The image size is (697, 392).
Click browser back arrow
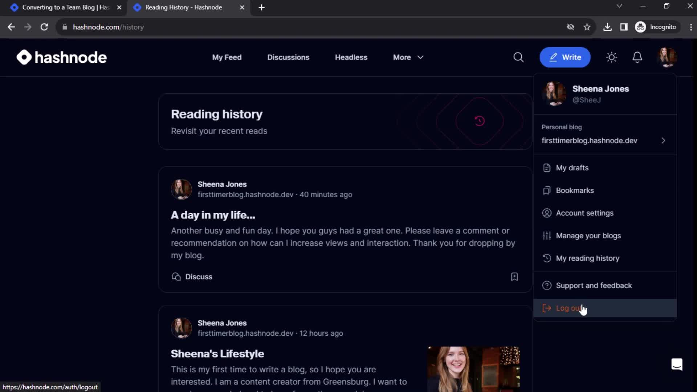tap(11, 27)
